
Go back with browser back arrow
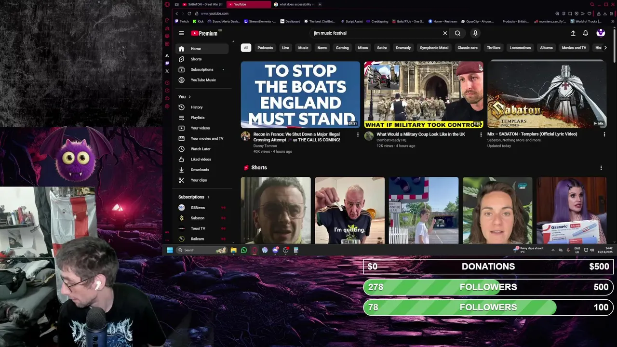point(176,13)
